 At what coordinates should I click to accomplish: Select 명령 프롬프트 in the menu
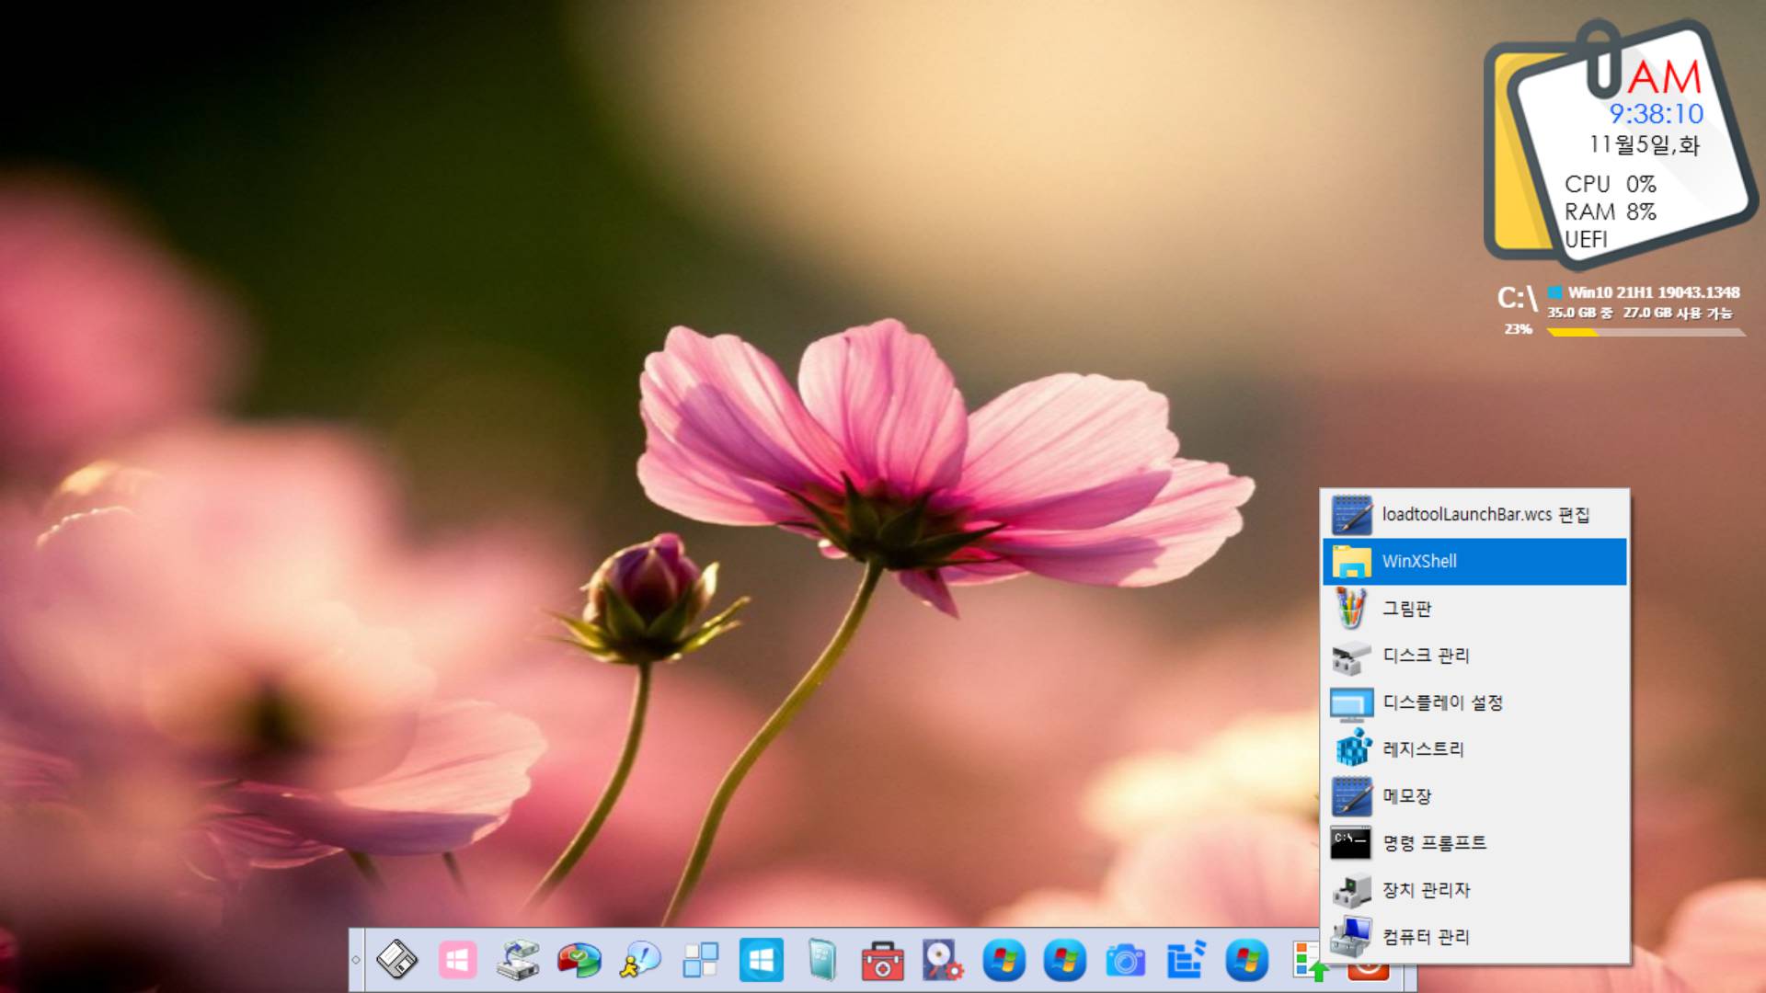click(x=1474, y=842)
